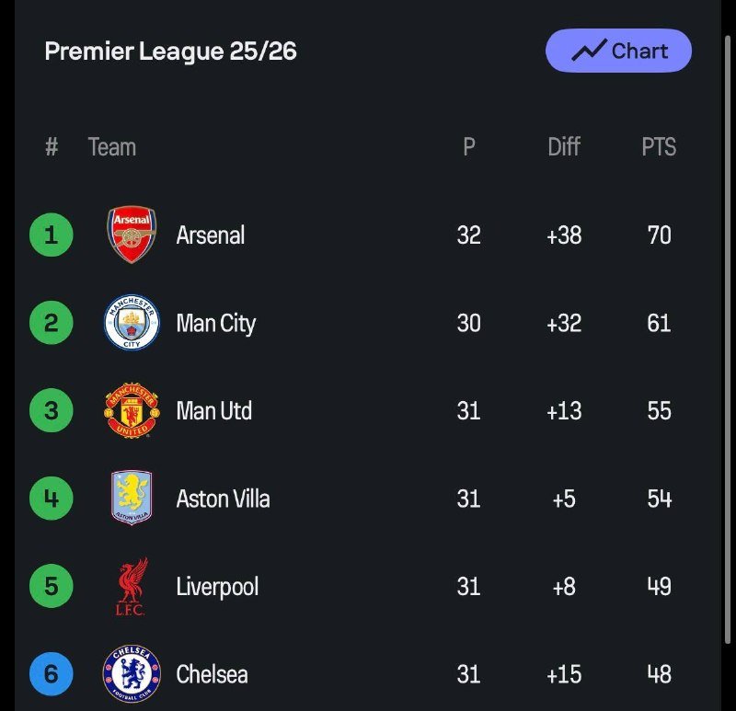Click Chelsea's +15 goal difference
This screenshot has width=736, height=711.
(564, 674)
